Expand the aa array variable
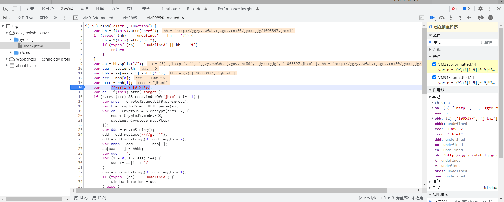The width and height of the screenshot is (504, 202). tap(432, 108)
